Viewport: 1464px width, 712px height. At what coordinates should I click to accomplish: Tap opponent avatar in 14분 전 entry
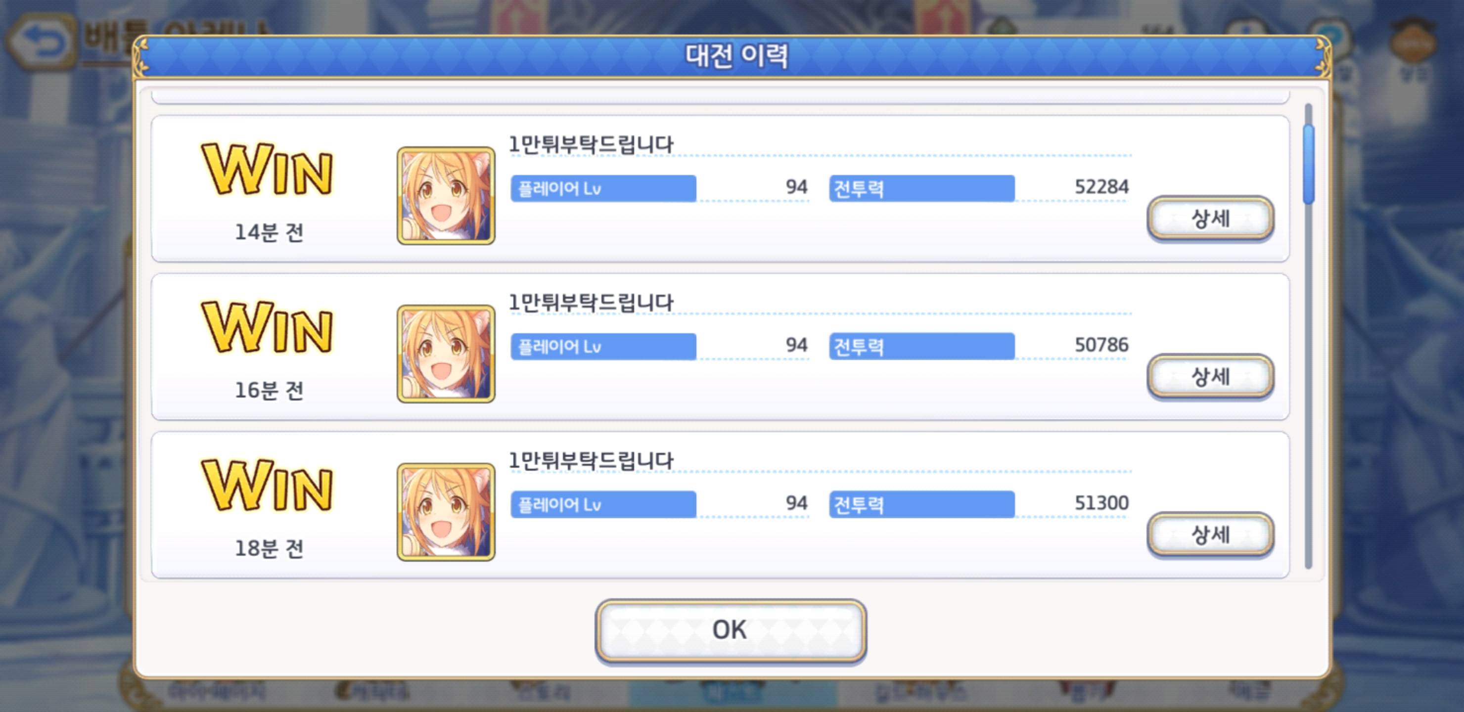tap(446, 196)
